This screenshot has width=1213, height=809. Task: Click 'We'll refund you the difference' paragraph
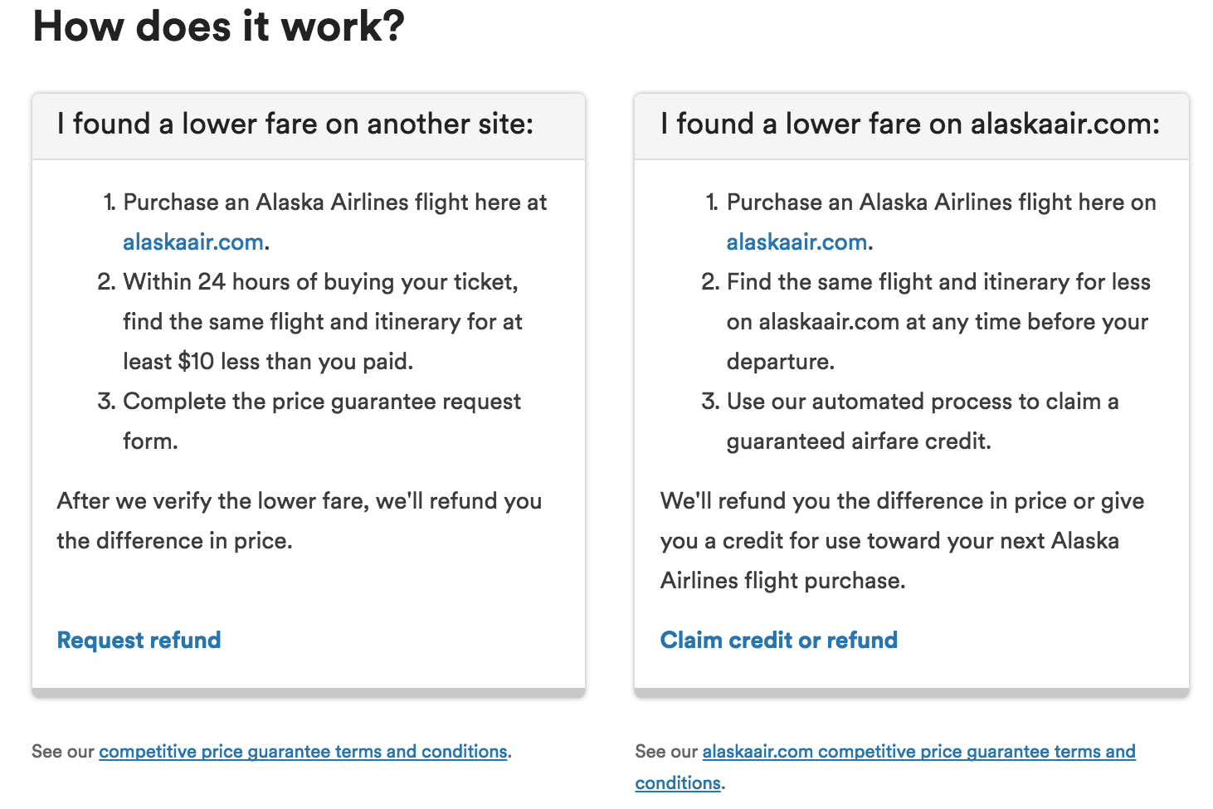(x=903, y=541)
